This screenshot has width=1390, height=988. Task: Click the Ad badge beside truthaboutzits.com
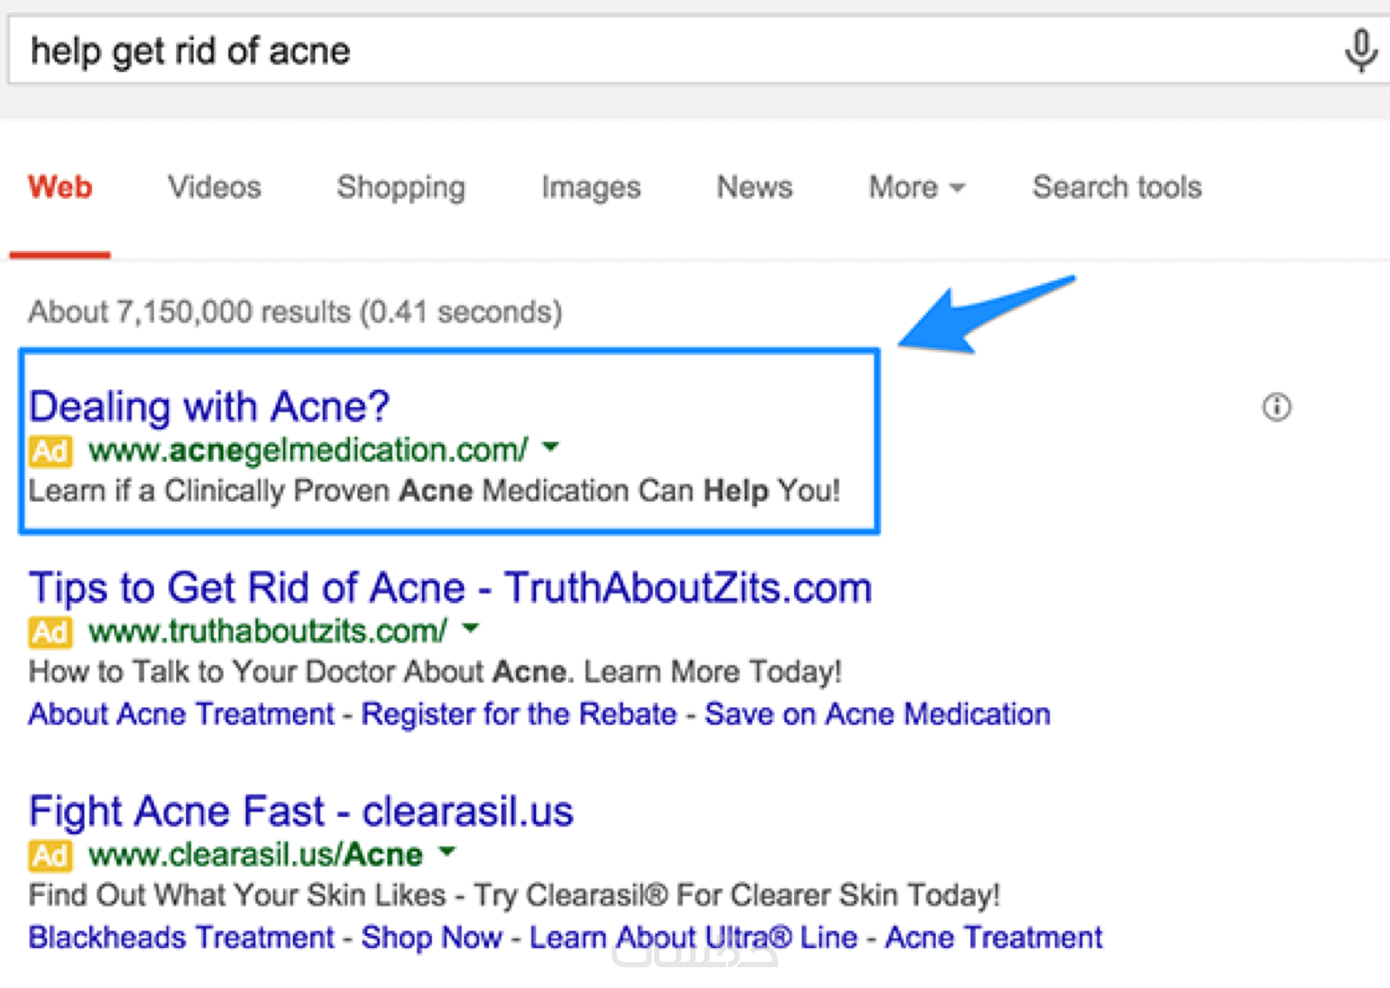(50, 631)
